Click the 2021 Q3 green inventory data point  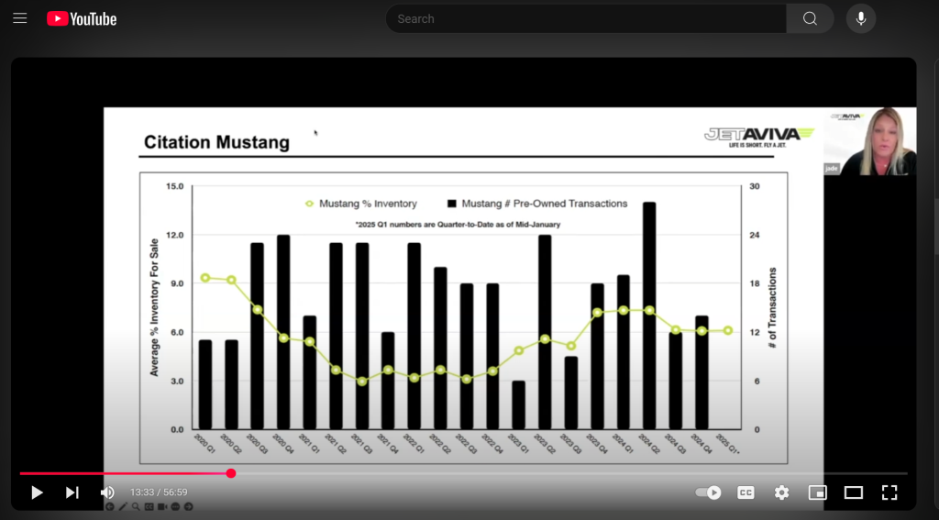pos(361,381)
